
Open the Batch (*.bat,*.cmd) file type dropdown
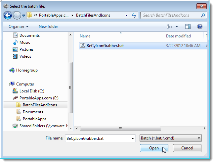pyautogui.click(x=170, y=138)
